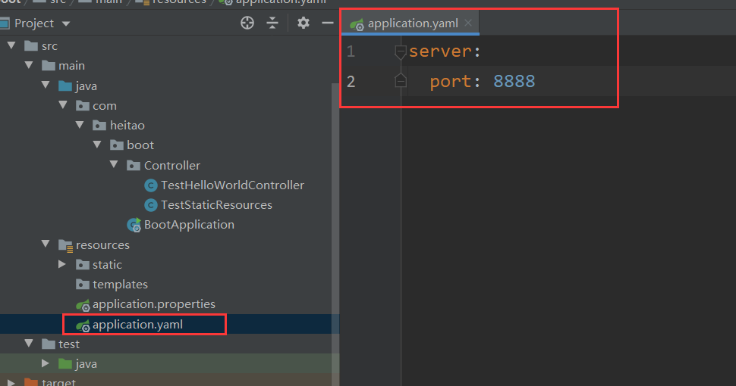Collapse the blue java source folder arrow
Screen dimensions: 736x386
coord(46,86)
